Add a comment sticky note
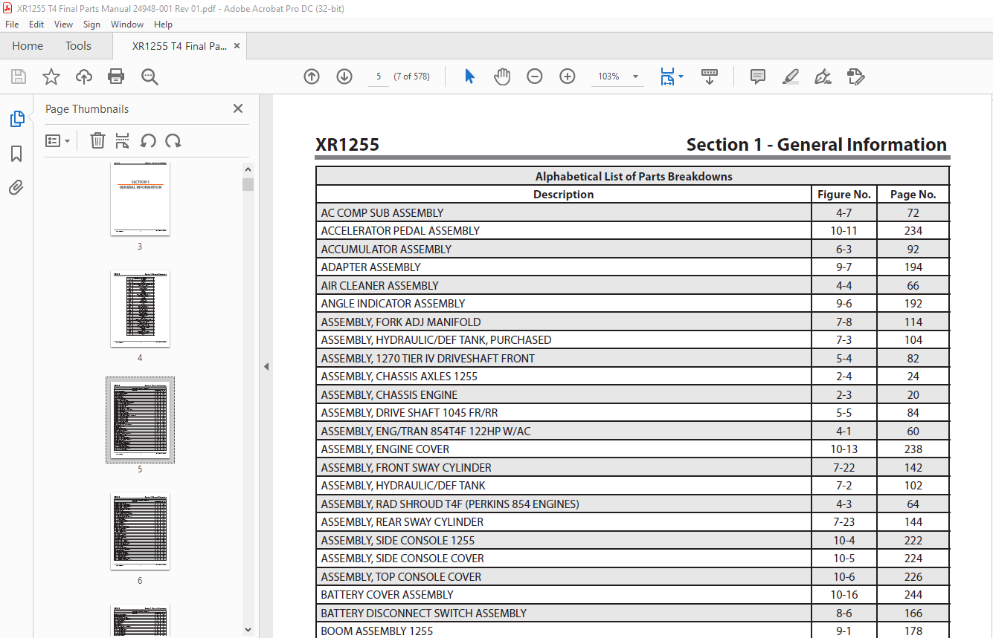Screen dimensions: 993x638 [758, 77]
